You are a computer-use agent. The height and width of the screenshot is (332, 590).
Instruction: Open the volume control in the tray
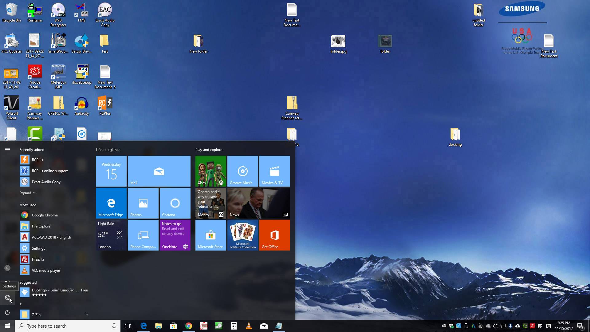(496, 326)
